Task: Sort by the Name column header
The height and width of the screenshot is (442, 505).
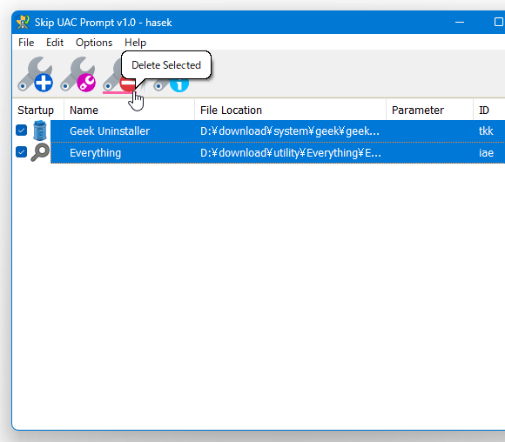Action: coord(129,110)
